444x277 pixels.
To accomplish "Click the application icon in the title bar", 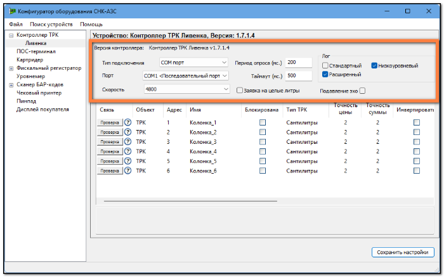I will click(12, 11).
